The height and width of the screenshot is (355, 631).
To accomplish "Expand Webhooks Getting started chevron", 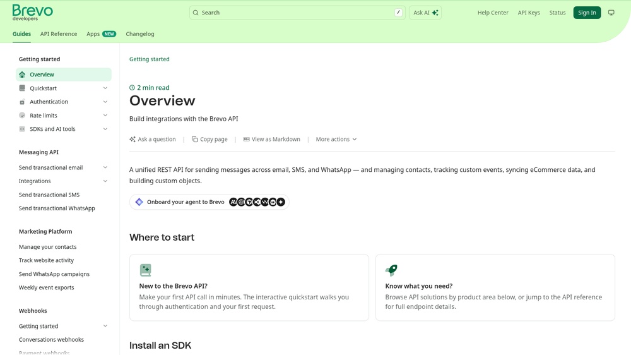I will (105, 326).
